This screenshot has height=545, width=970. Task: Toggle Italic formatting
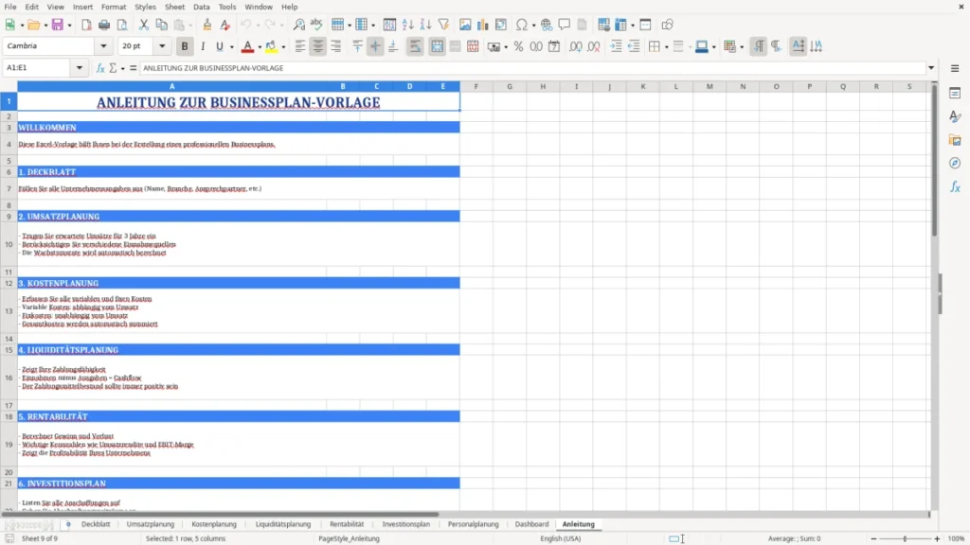203,46
